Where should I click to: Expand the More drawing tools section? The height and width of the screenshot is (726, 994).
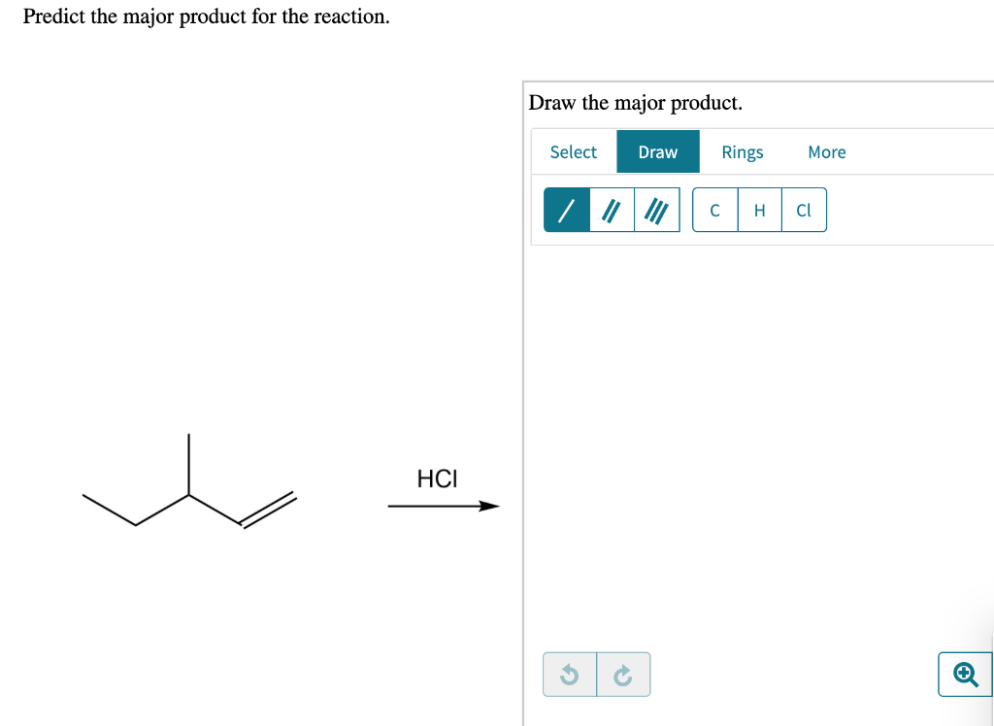(826, 151)
